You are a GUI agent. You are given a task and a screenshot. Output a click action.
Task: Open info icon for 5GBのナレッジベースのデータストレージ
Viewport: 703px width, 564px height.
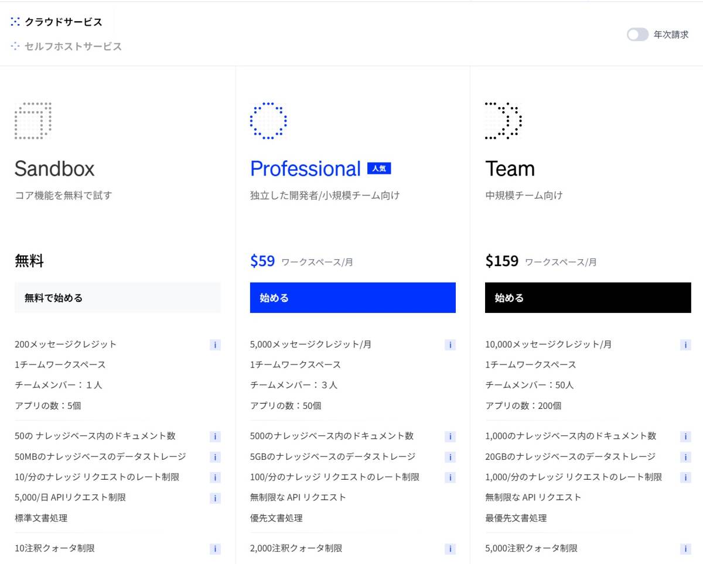[x=450, y=457]
